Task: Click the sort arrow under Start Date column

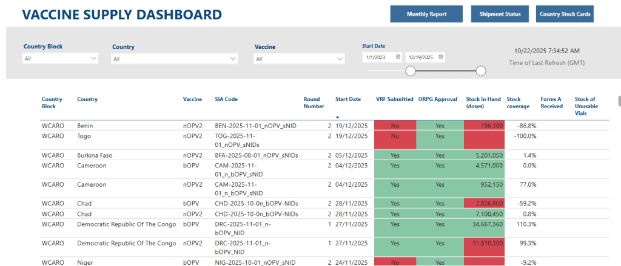Action: click(338, 117)
